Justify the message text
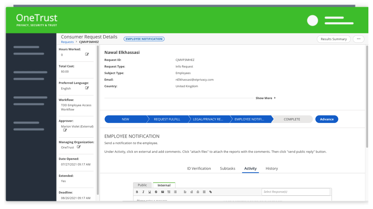 204,192
